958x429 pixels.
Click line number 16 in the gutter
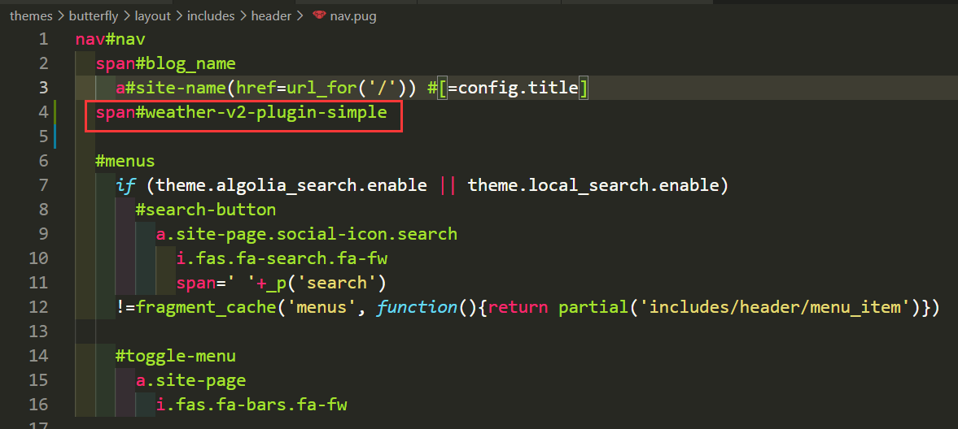click(x=38, y=405)
